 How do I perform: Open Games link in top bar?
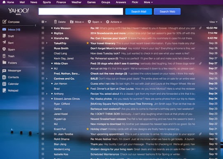coord(91,2)
